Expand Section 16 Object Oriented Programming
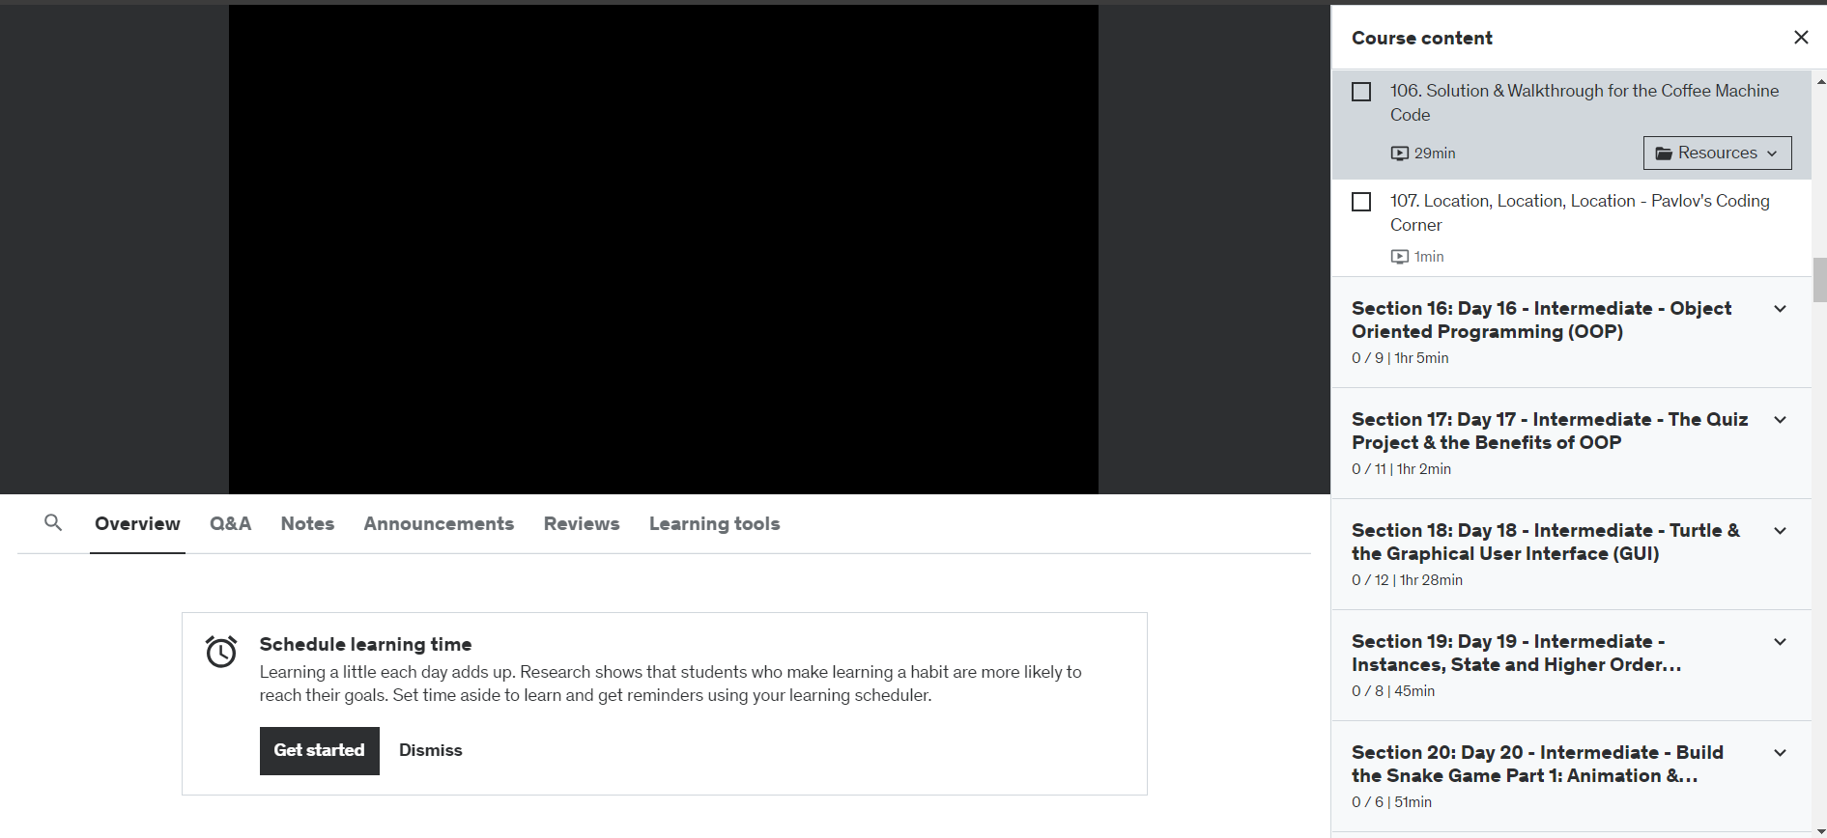The width and height of the screenshot is (1827, 838). coord(1780,309)
